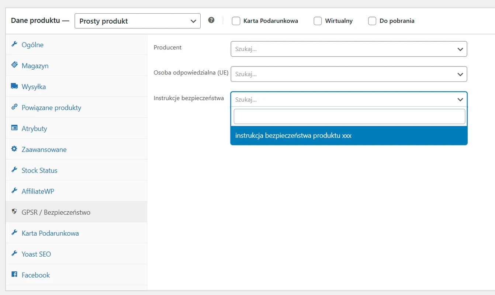Expand the Producent search dropdown
Image resolution: width=495 pixels, height=295 pixels.
pos(349,49)
